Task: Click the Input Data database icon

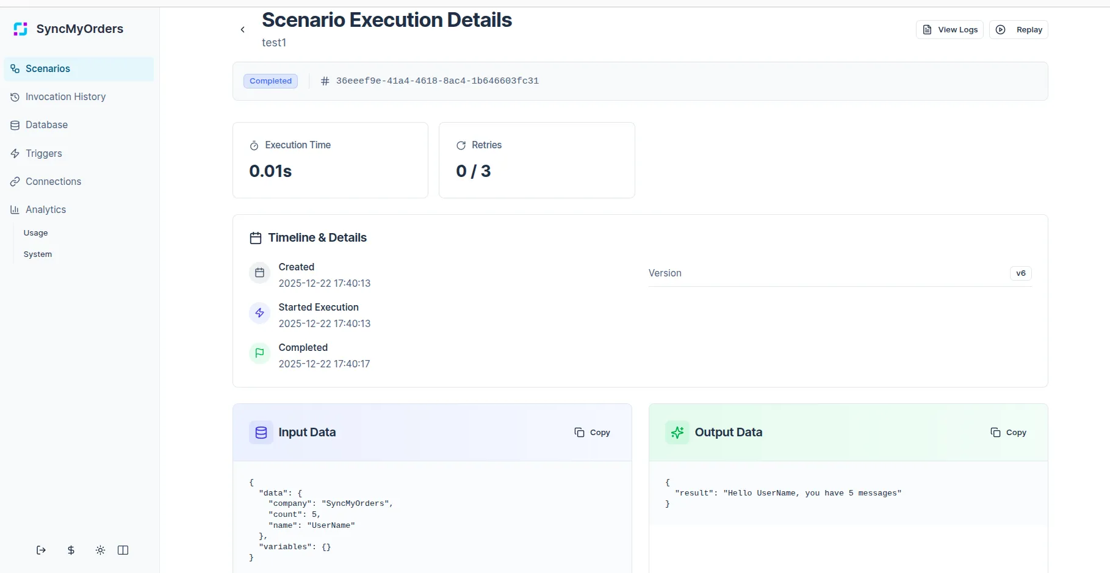Action: (x=261, y=433)
